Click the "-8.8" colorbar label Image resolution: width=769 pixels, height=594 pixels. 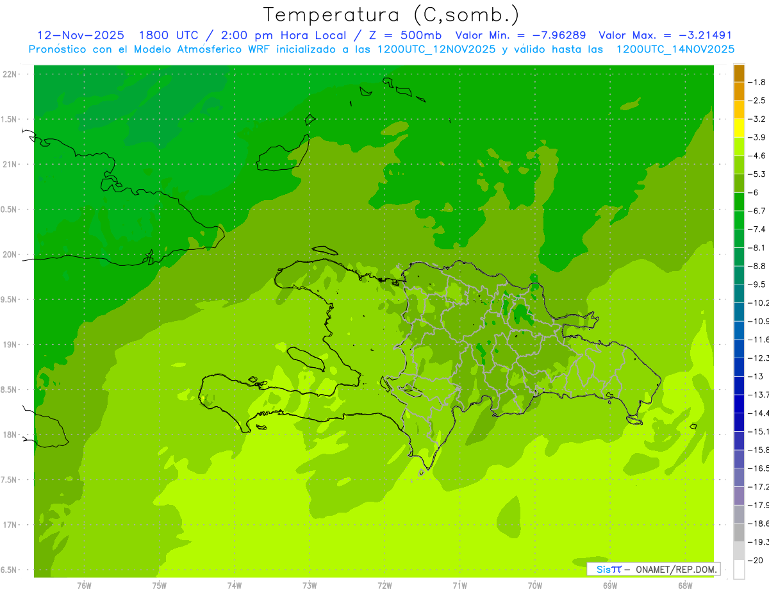[x=757, y=266]
